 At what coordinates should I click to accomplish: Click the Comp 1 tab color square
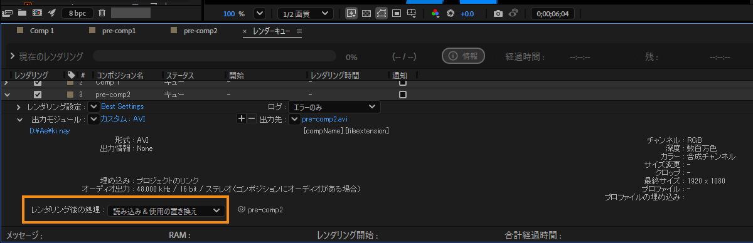(x=20, y=30)
